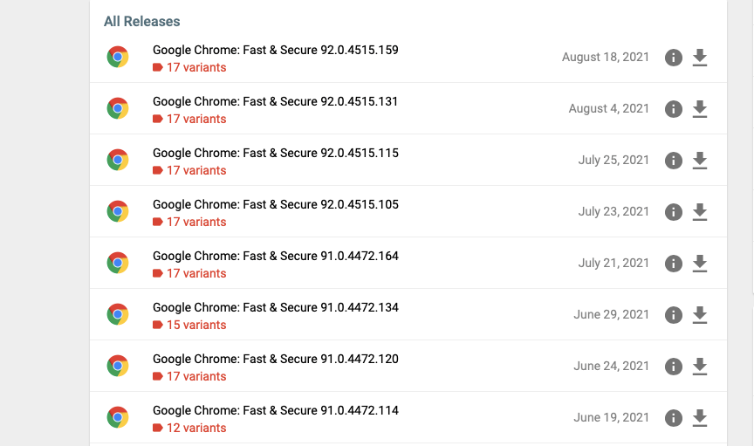This screenshot has width=754, height=446.
Task: Open Google Chrome 92.0.4515.159 release link
Action: 276,50
